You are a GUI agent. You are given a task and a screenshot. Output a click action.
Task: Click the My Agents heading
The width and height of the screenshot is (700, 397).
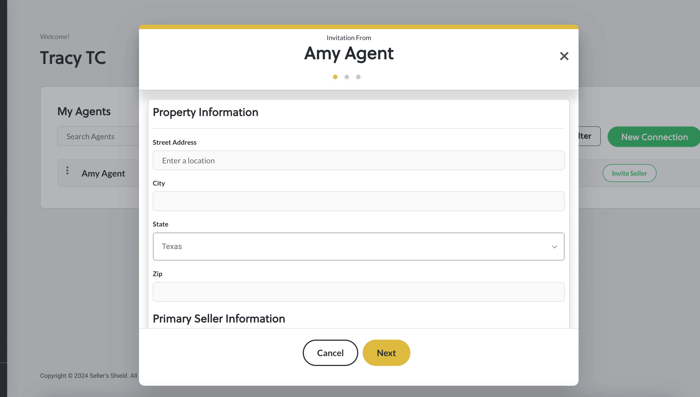tap(84, 111)
